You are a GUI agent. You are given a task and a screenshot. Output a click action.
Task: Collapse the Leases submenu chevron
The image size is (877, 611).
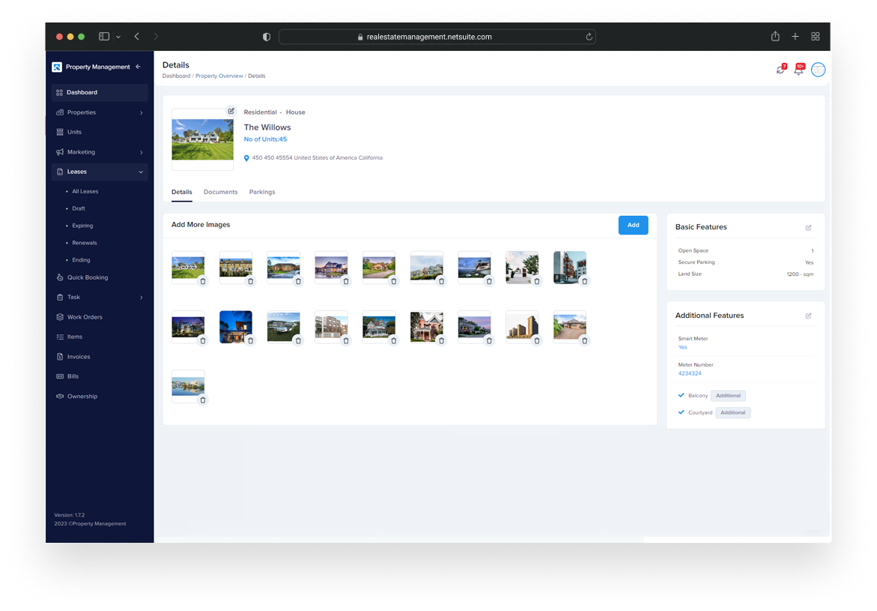[141, 172]
